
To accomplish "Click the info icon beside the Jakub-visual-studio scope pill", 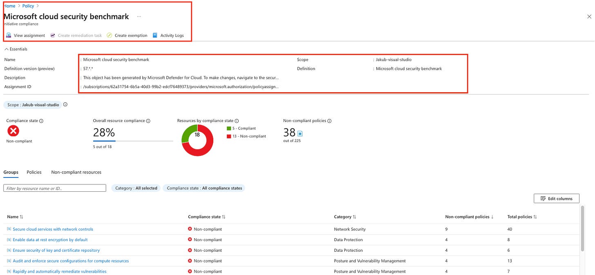I will (65, 104).
